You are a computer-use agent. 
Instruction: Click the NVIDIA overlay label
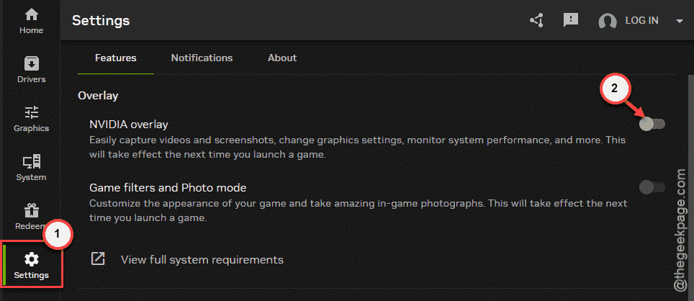[129, 125]
